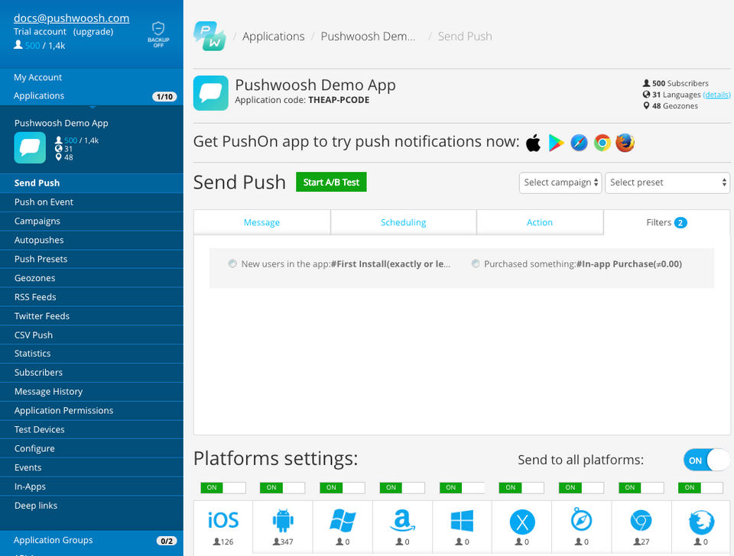Open the docs@pushwoosh.com account link
The height and width of the screenshot is (556, 734).
click(71, 18)
